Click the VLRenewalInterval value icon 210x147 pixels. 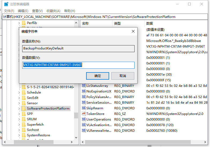click(83, 131)
